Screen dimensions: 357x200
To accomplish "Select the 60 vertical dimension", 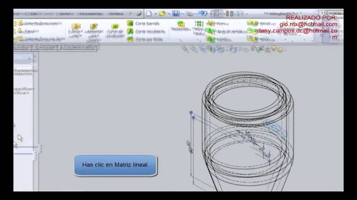I will [189, 147].
